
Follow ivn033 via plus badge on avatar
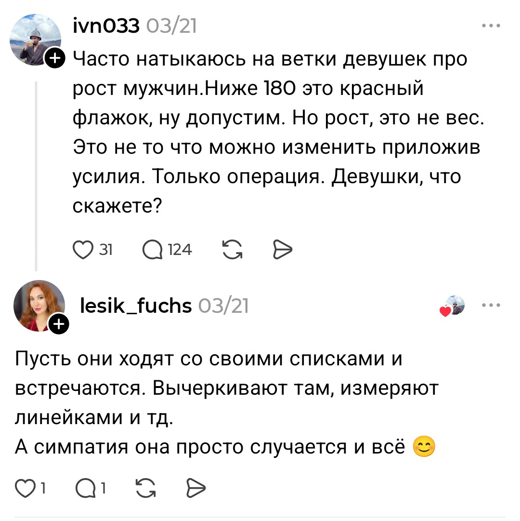(55, 59)
